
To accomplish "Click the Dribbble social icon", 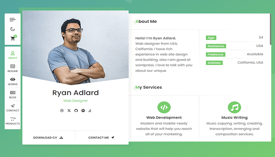I will [62, 111].
